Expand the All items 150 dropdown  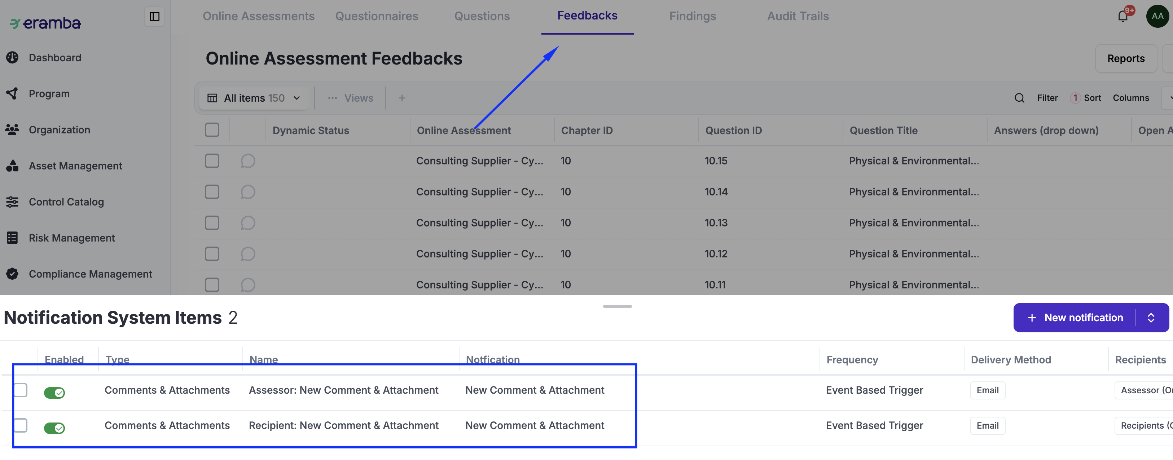[x=255, y=98]
